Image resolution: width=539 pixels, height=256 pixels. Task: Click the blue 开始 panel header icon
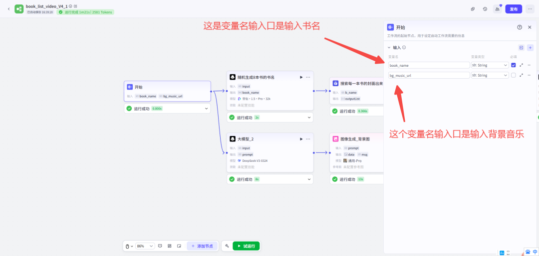pyautogui.click(x=390, y=27)
